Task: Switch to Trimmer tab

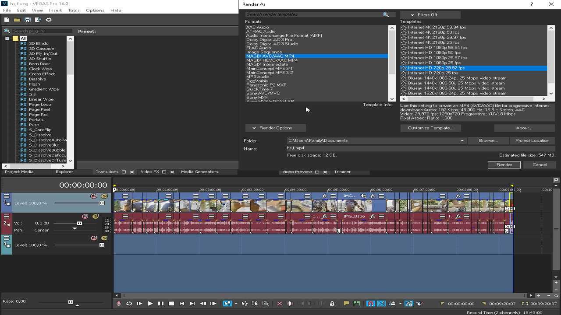Action: click(x=342, y=172)
